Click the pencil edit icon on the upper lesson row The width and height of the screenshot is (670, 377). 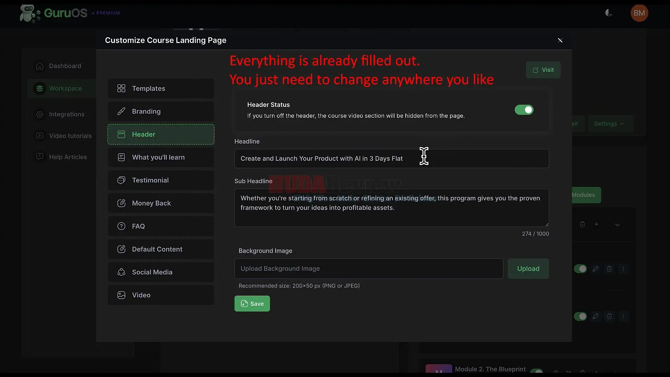[596, 269]
